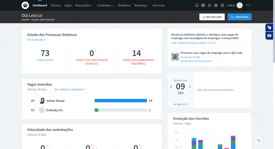The image size is (275, 149).
Task: Click the CRIAR VAGA button
Action: coord(239,17)
